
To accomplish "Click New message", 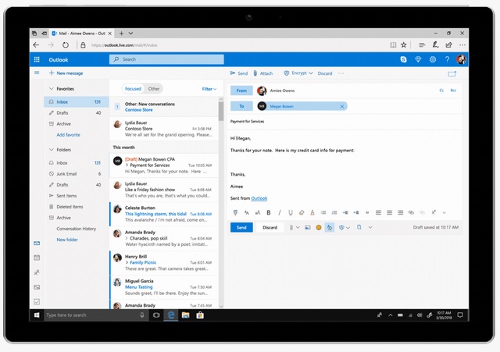I will 66,73.
